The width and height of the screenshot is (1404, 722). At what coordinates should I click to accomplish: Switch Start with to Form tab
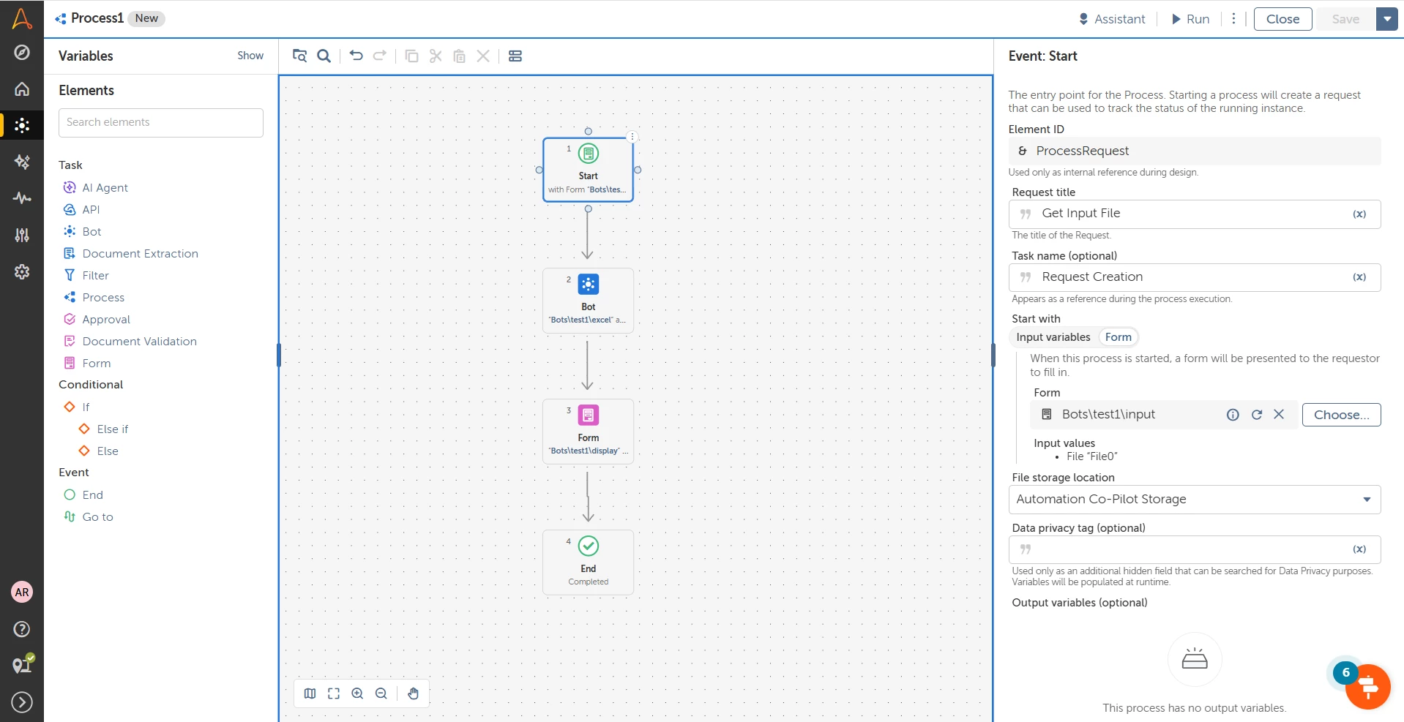click(1118, 337)
